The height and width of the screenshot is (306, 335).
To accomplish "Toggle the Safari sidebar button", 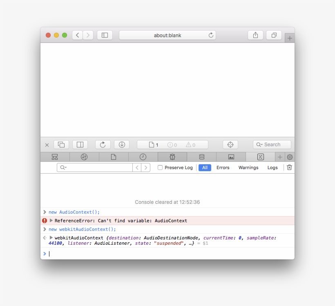I will coord(105,35).
